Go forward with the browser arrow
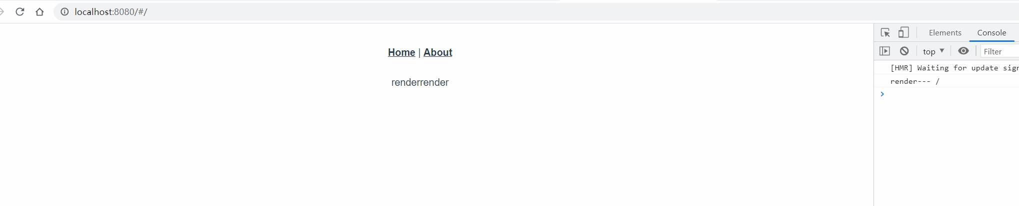The width and height of the screenshot is (1019, 206). coord(1,11)
